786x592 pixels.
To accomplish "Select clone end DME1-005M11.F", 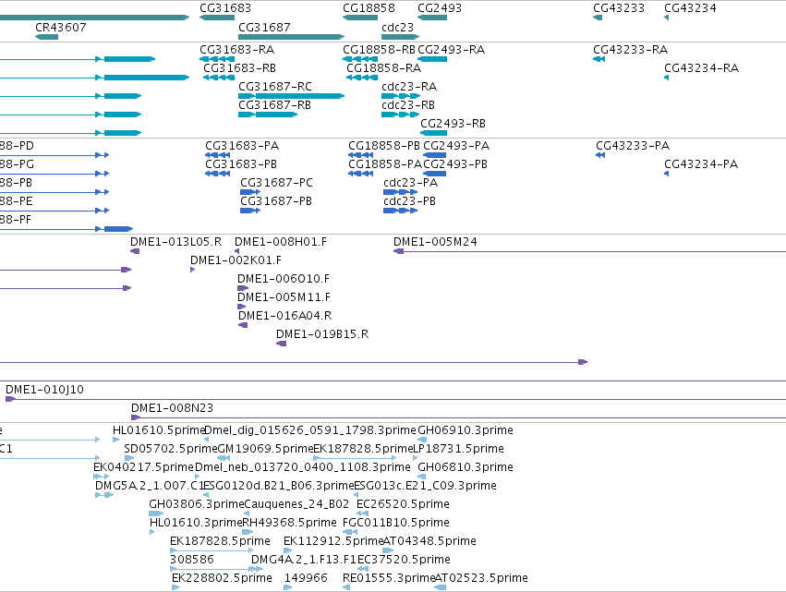I will click(x=284, y=297).
